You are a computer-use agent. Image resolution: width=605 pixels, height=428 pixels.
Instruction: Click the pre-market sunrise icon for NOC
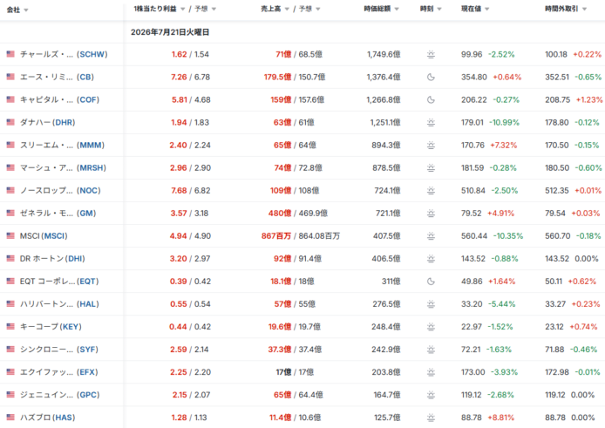click(431, 191)
